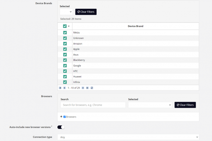Turn off auto-include new browser versions
212x141 pixels.
(x=61, y=127)
